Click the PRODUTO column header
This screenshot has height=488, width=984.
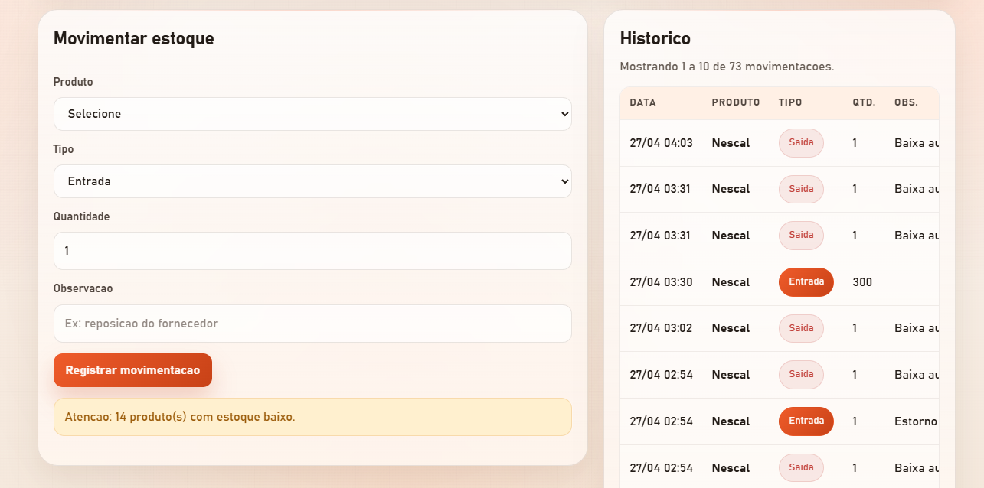tap(736, 102)
